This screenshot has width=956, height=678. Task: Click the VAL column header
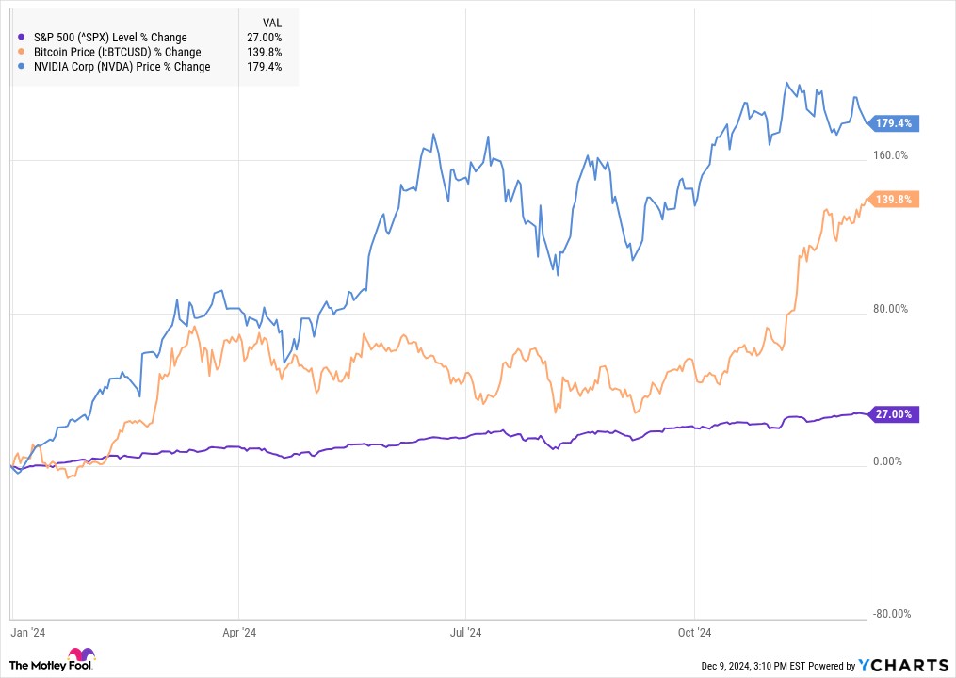point(272,24)
